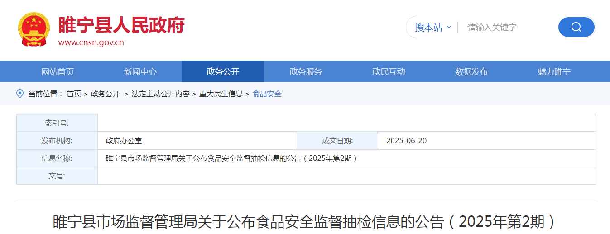Click the national emblem logo
The image size is (610, 234).
(x=34, y=29)
